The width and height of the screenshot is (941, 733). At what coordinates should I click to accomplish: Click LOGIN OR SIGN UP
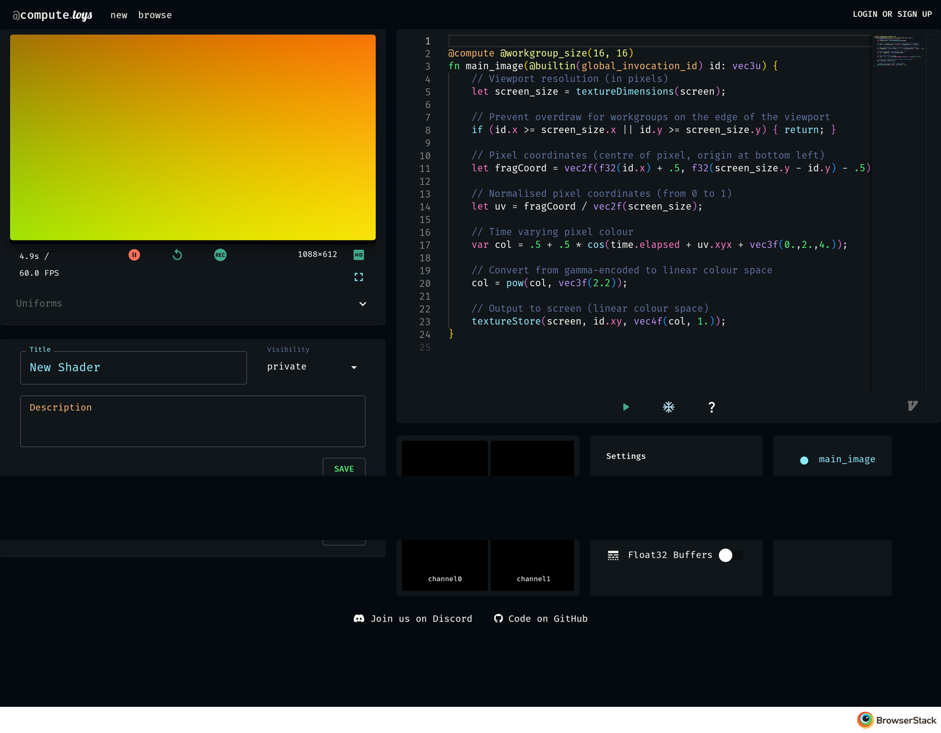click(893, 14)
